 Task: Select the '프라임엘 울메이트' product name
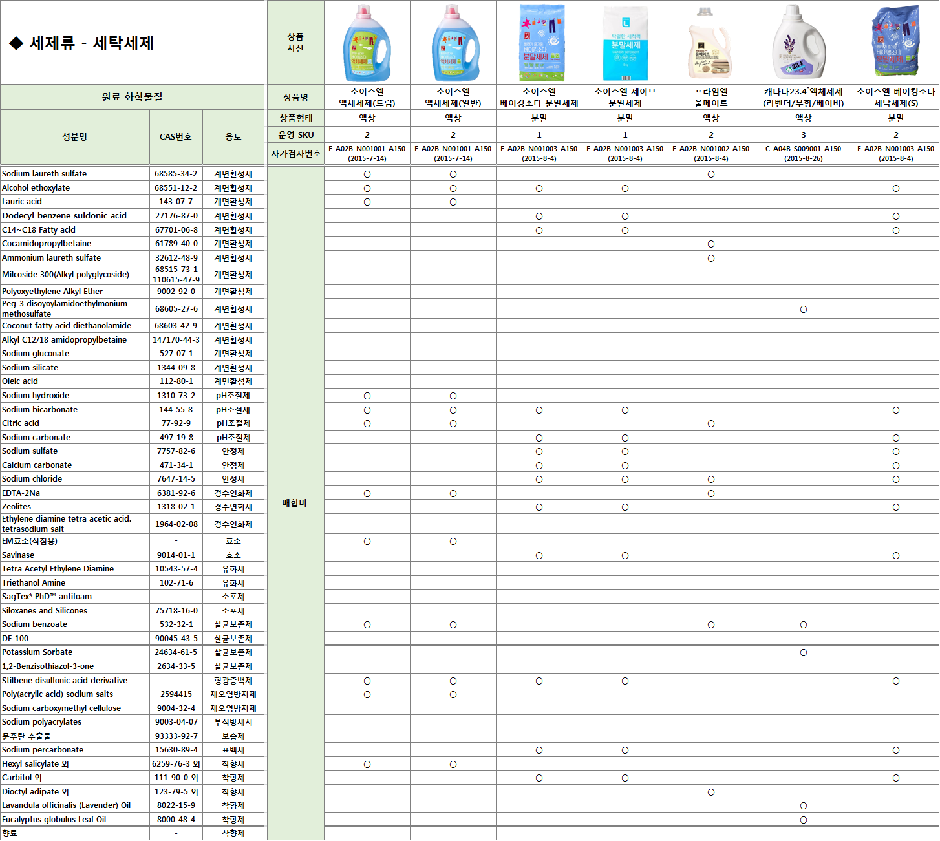710,97
